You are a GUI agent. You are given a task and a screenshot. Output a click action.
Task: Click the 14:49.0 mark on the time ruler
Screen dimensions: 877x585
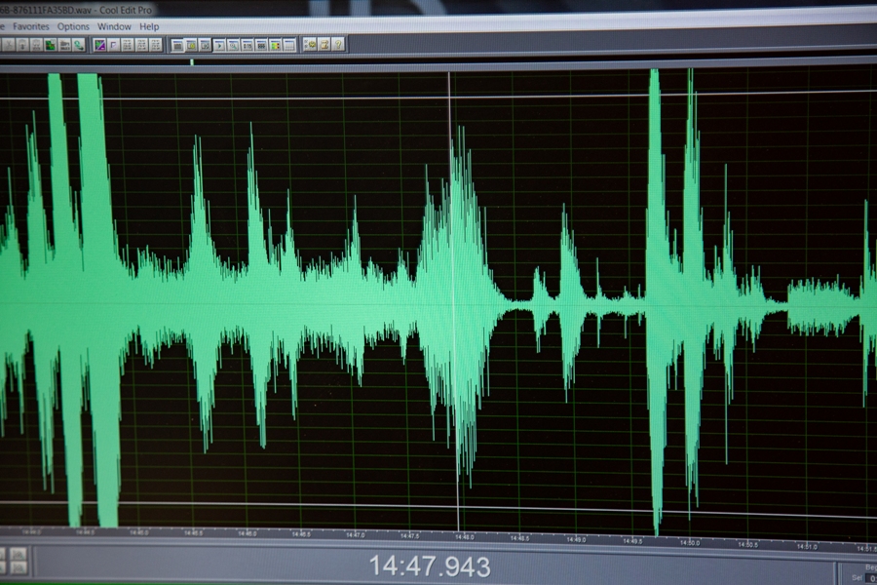coord(576,538)
